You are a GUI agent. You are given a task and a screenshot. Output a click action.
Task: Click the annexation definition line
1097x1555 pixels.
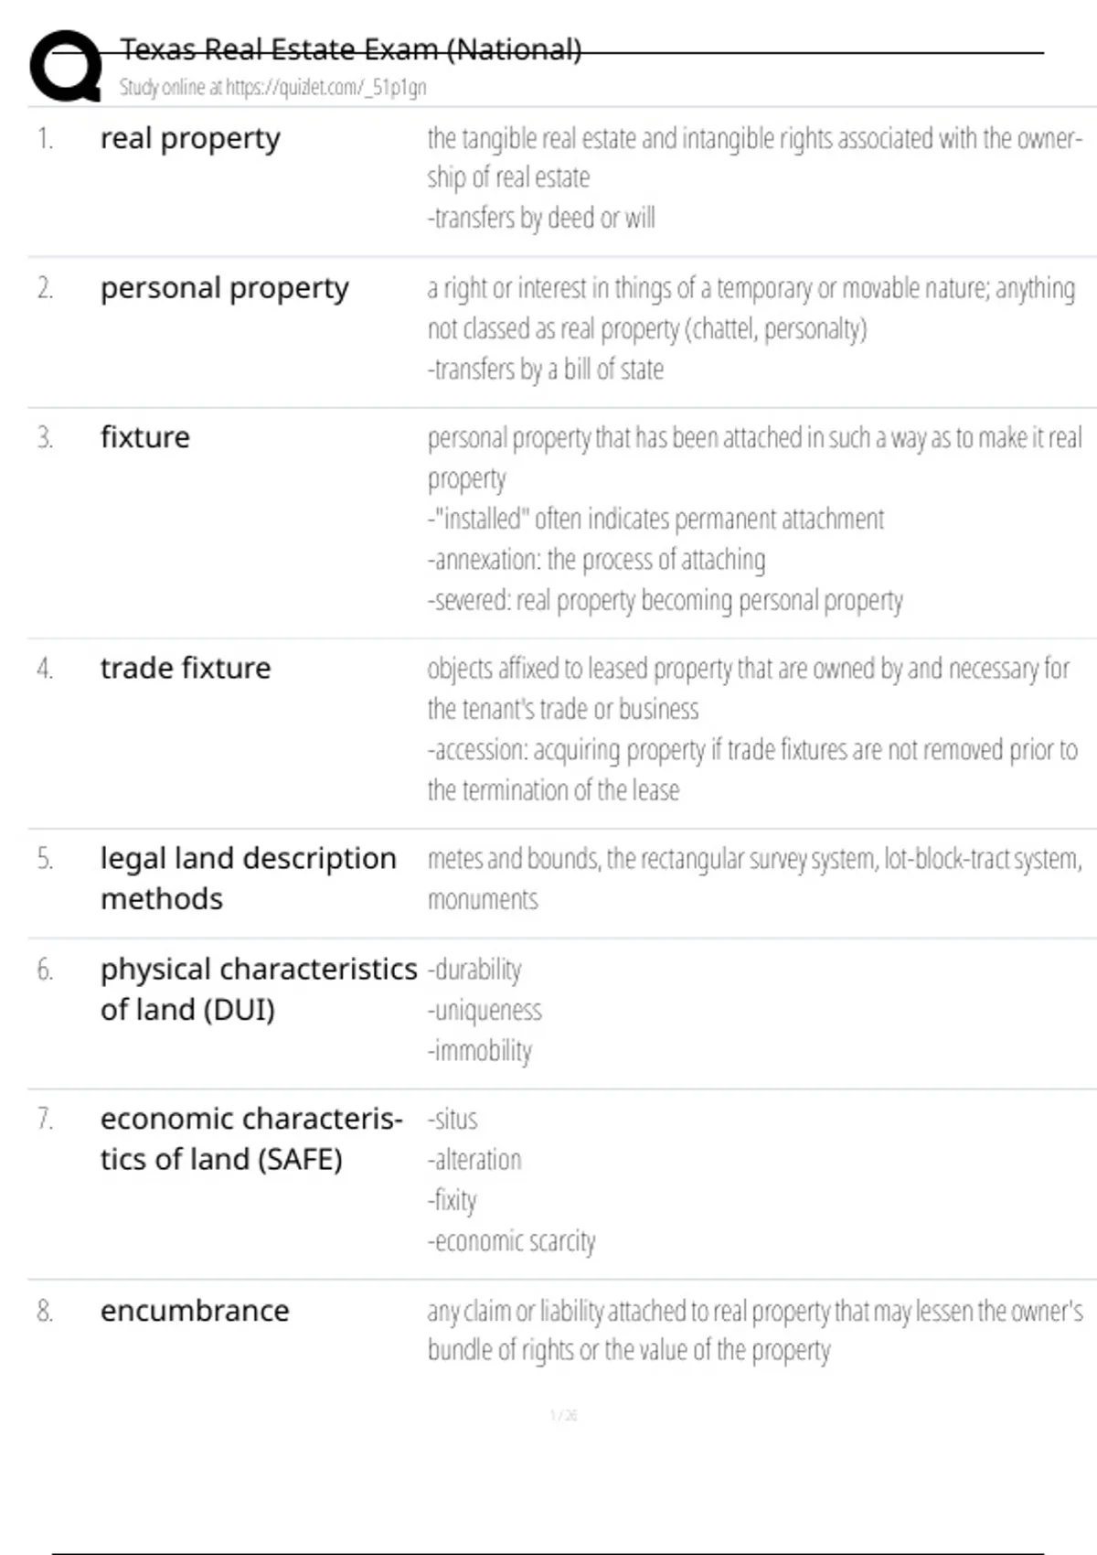[x=596, y=560]
